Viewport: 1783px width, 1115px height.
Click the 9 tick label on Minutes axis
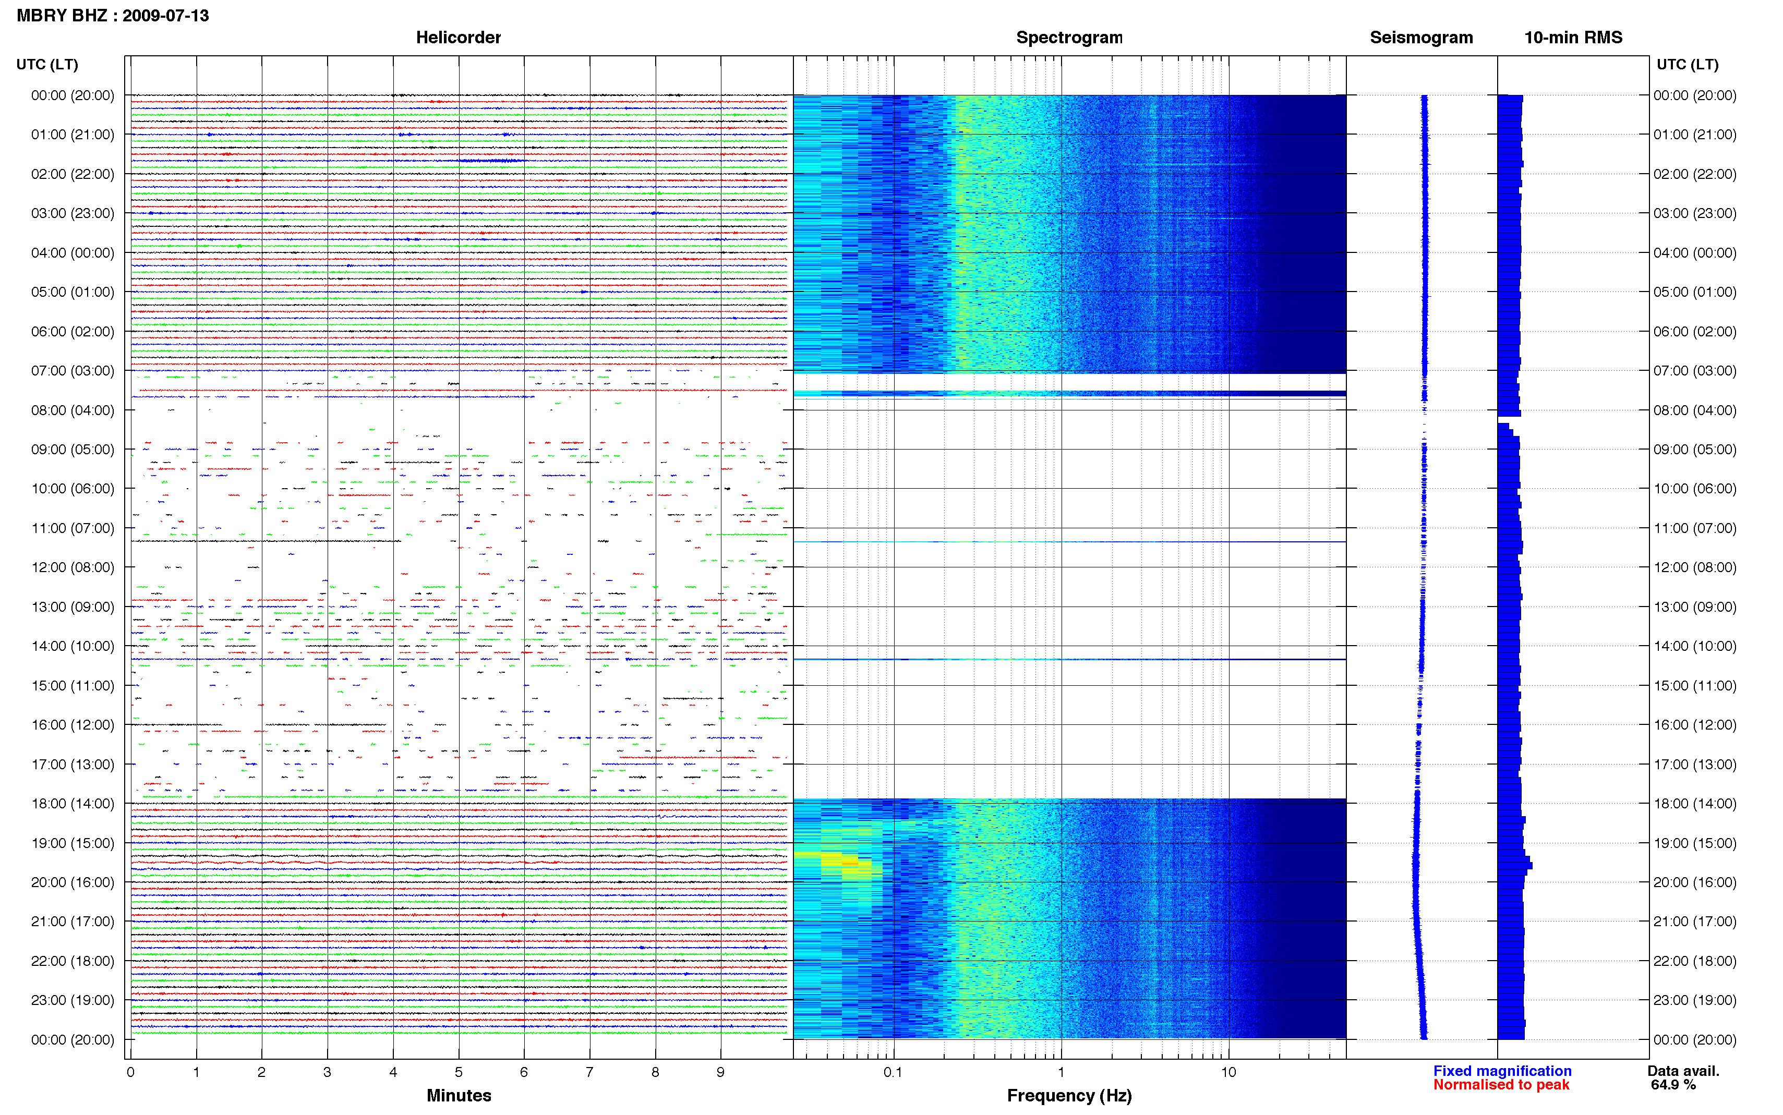(720, 1072)
